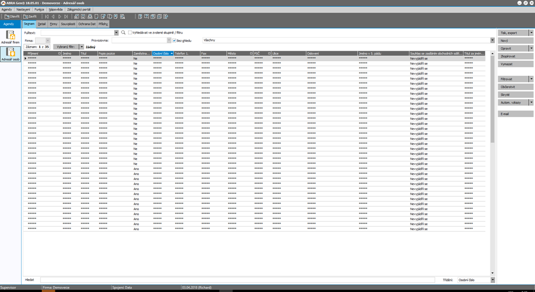Jump to first record with navigation arrow
535x292 pixels.
[x=47, y=16]
